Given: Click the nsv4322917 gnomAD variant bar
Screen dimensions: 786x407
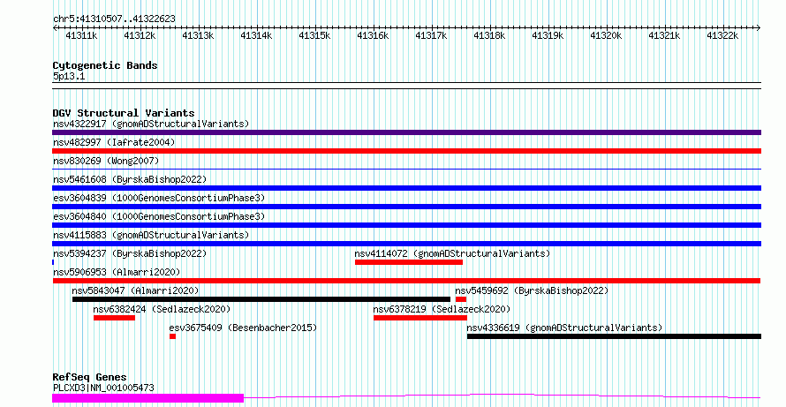Looking at the screenshot, I should [406, 132].
